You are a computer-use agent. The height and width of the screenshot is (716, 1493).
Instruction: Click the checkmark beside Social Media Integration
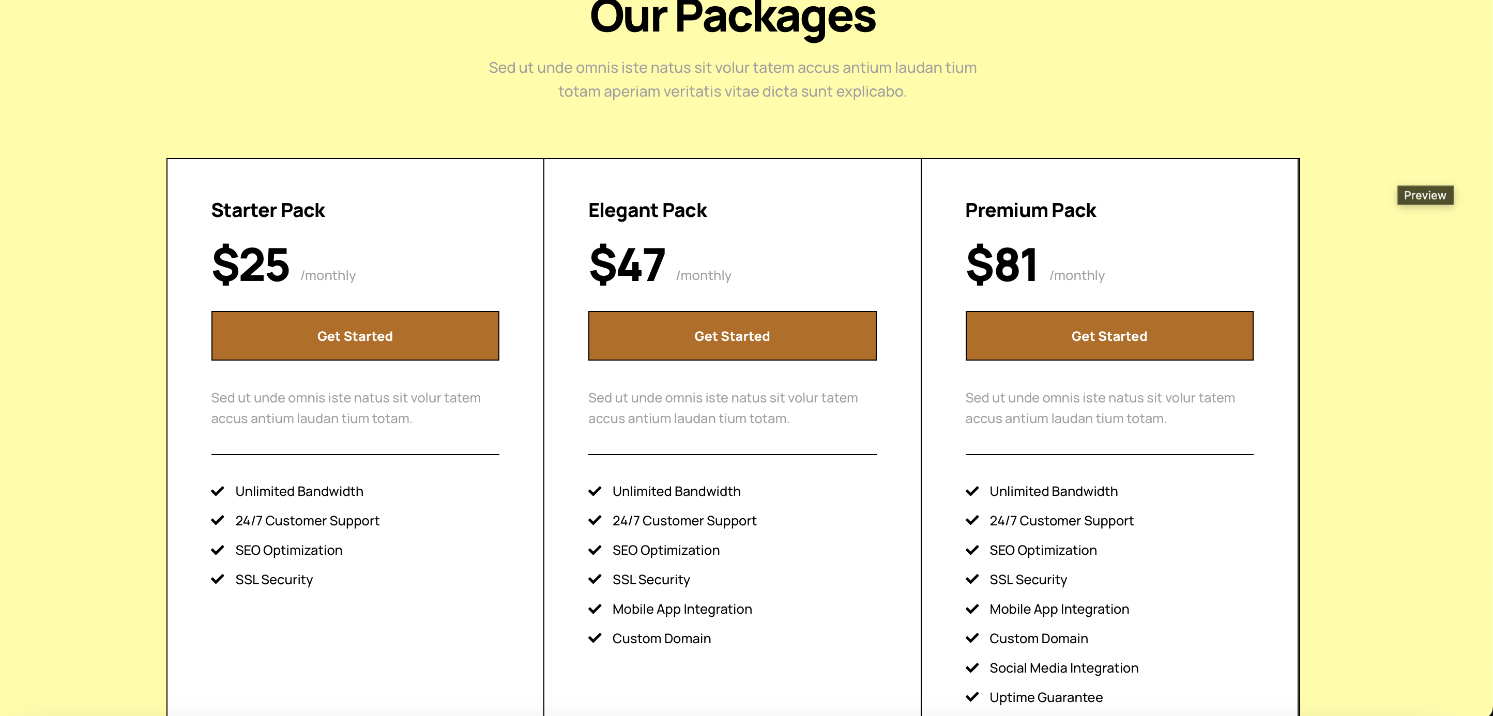[972, 667]
